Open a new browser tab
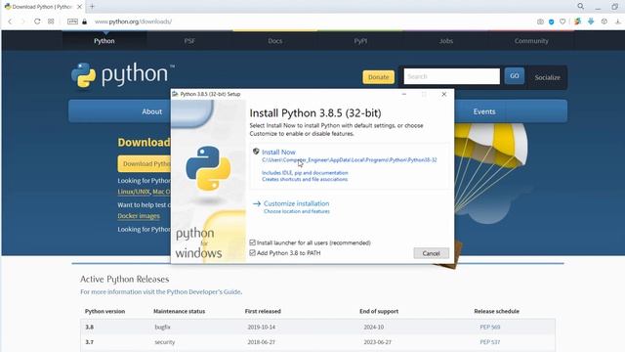Image resolution: width=625 pixels, height=352 pixels. pos(92,7)
